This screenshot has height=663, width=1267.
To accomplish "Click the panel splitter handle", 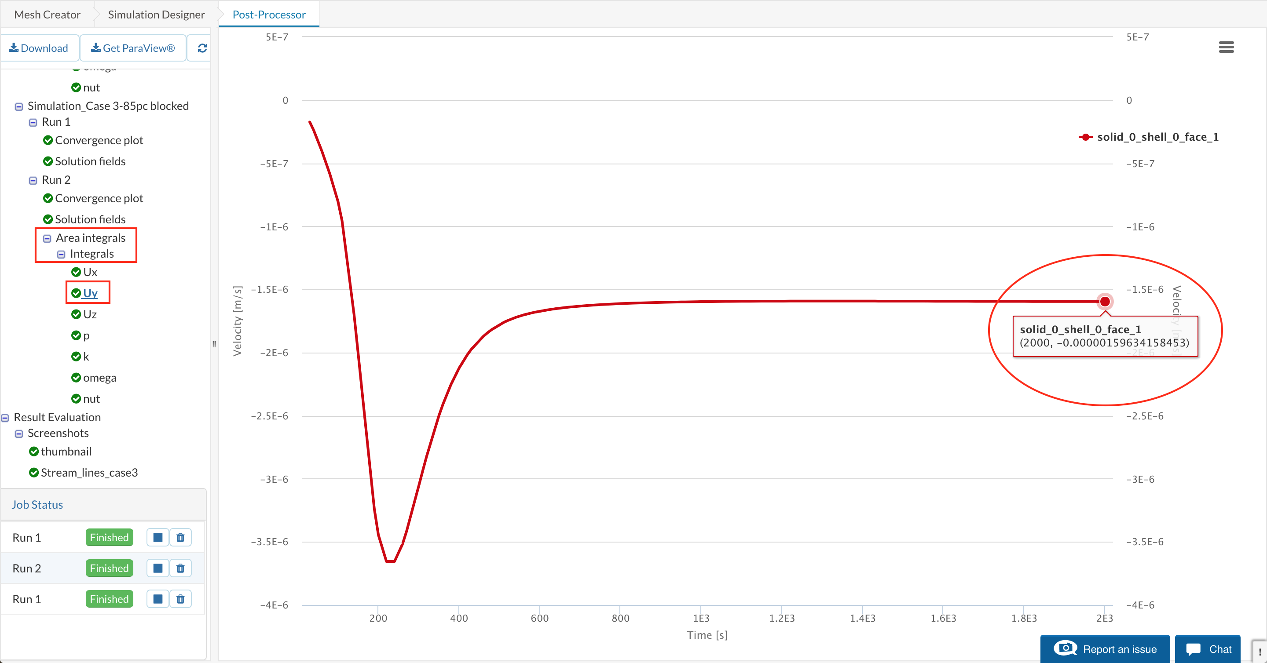I will click(x=214, y=344).
